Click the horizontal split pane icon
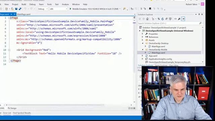Viewport: 215px width, 121px height. coord(132,108)
